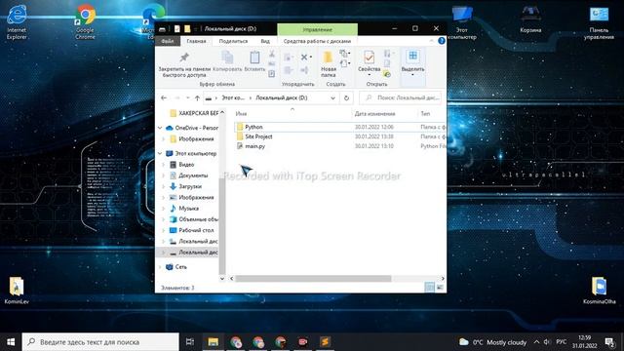Select ХАКЕРСКАЯ БЕР folder in navigation pane
The height and width of the screenshot is (351, 624).
[194, 113]
